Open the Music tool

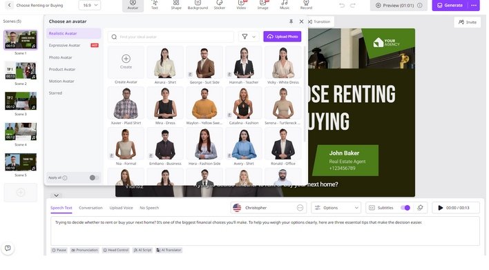(285, 5)
